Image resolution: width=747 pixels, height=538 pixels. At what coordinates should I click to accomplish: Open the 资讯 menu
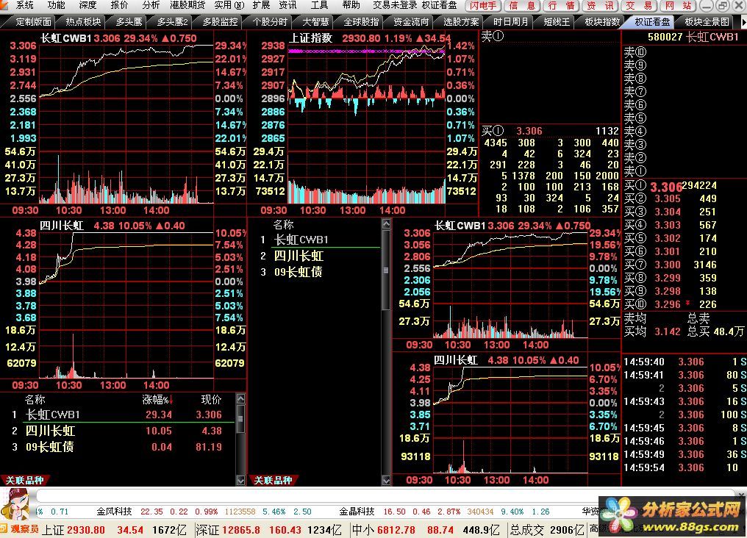pyautogui.click(x=287, y=5)
